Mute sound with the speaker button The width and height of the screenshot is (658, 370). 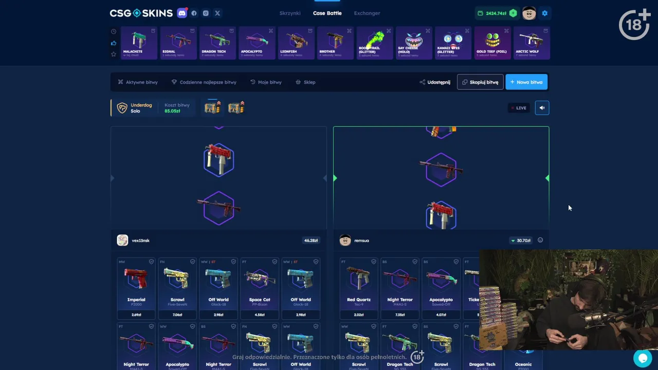[x=542, y=108]
